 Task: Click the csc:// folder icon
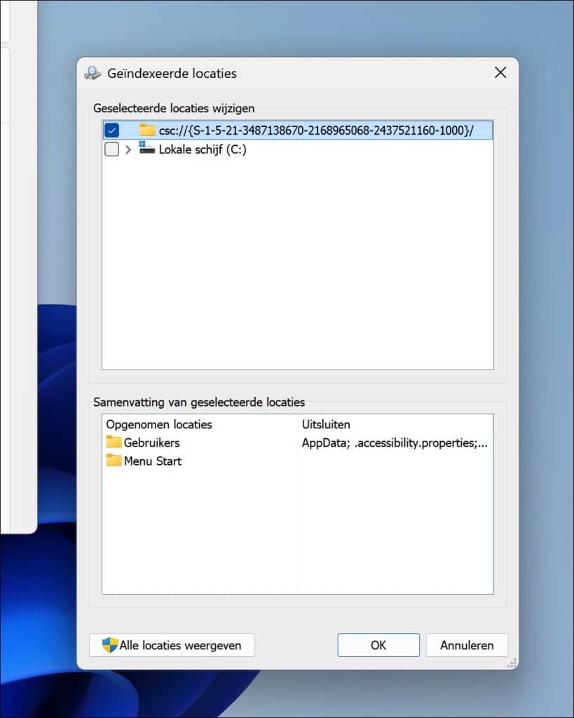click(147, 130)
